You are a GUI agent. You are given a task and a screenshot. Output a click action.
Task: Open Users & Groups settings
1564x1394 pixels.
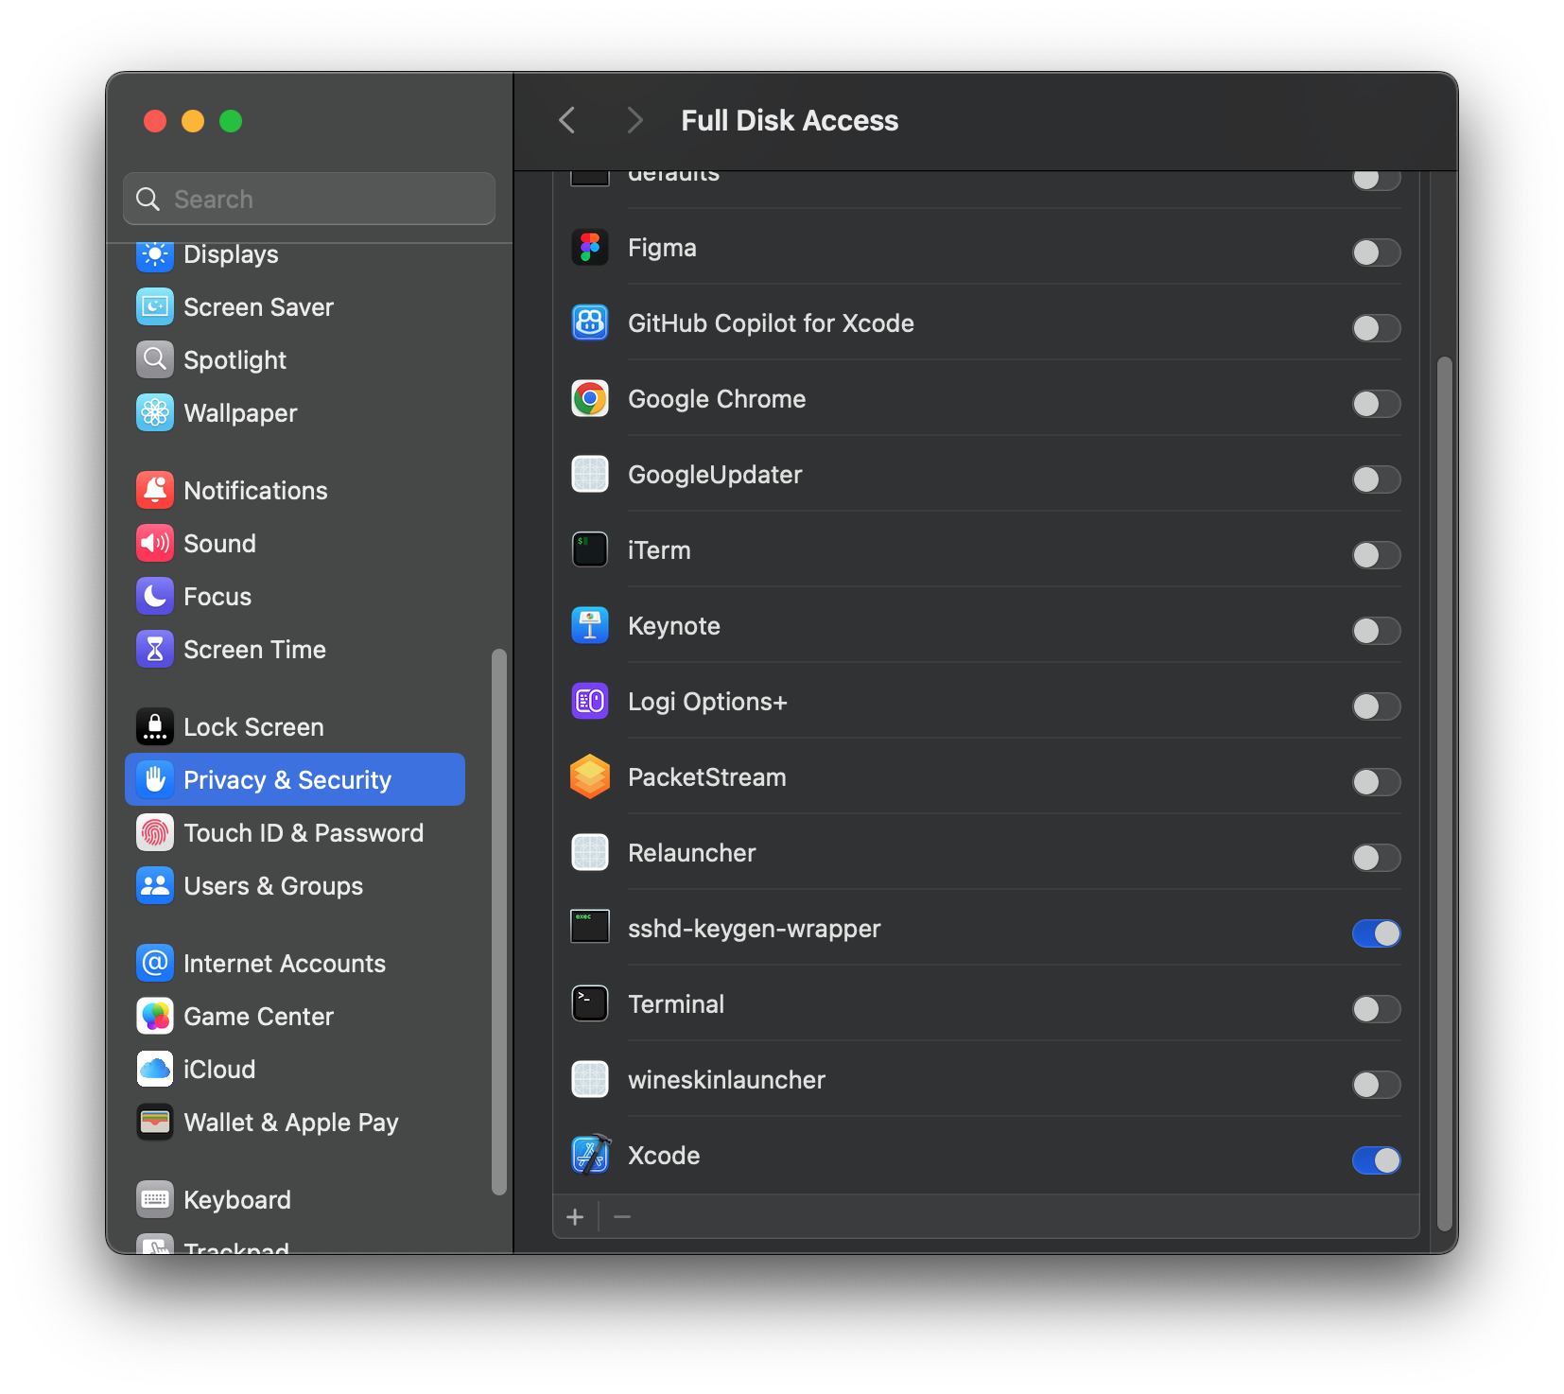pos(295,885)
